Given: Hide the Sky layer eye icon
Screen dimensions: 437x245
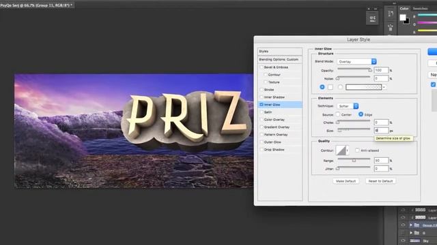Looking at the screenshot, I should [403, 240].
